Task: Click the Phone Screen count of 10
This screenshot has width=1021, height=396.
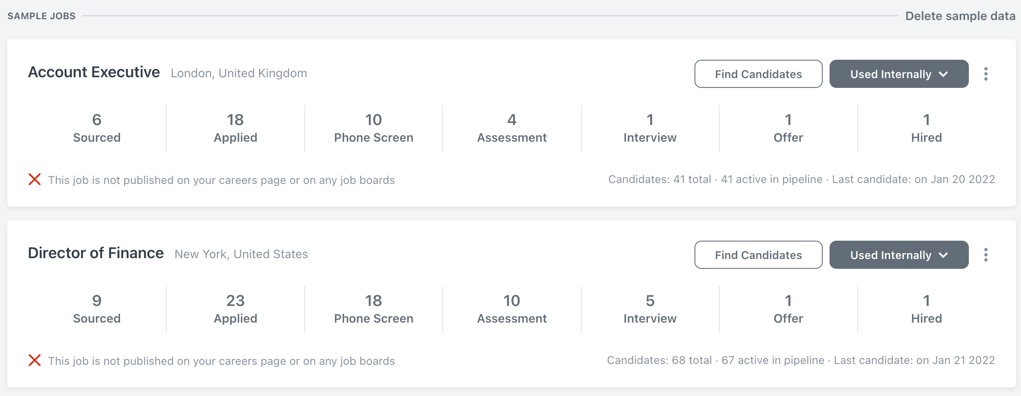Action: pos(373,128)
